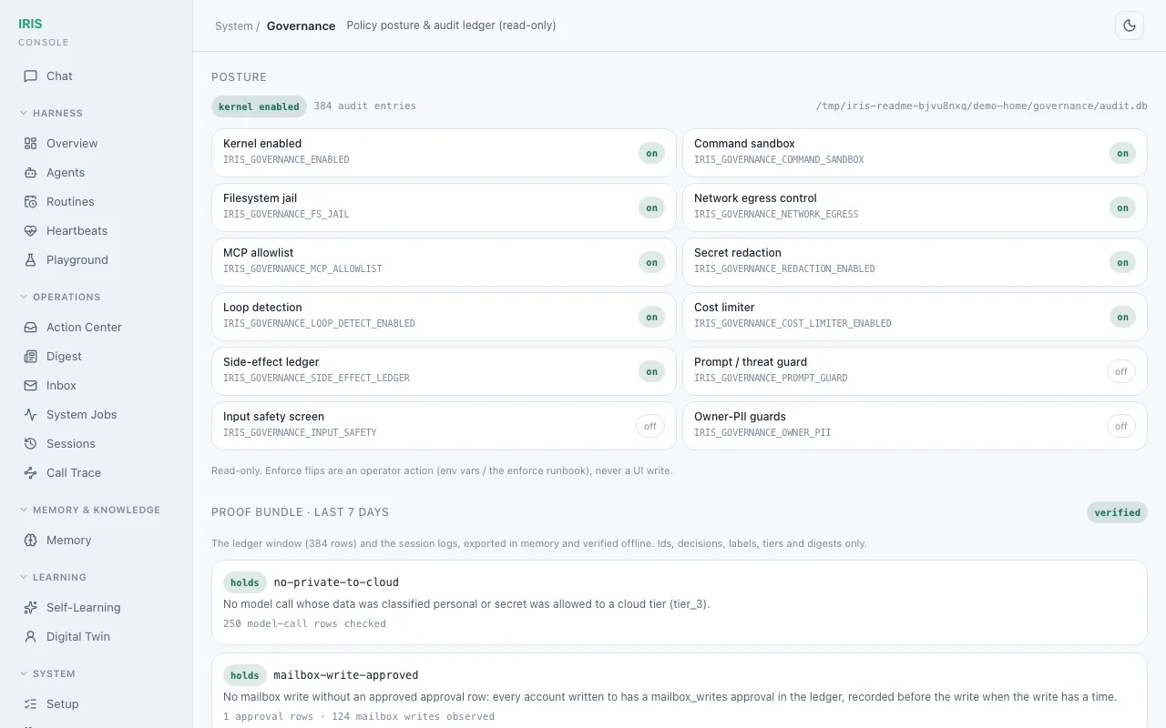The image size is (1166, 728).
Task: Click the Routines calendar icon
Action: click(x=30, y=202)
